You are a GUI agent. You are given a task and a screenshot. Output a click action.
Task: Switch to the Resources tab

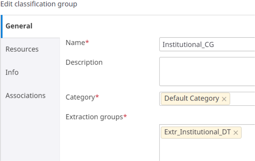coord(22,49)
